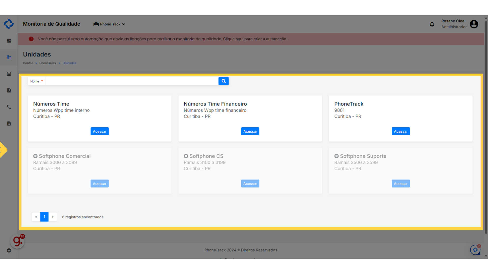This screenshot has height=274, width=488.
Task: Open the units building icon in sidebar
Action: coord(9,57)
